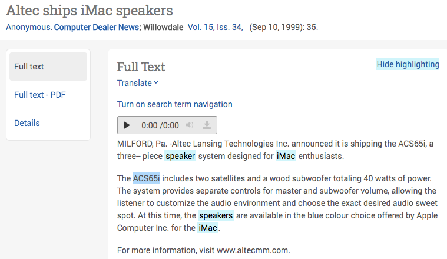This screenshot has width=447, height=259.
Task: Click the Anonymous author link
Action: [x=28, y=28]
